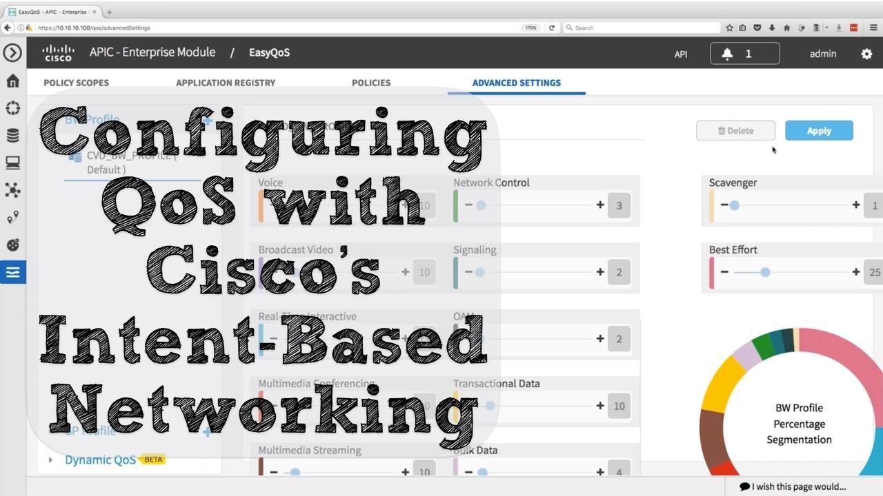This screenshot has width=883, height=496.
Task: Open the dashed circle sidebar icon
Action: coord(12,108)
